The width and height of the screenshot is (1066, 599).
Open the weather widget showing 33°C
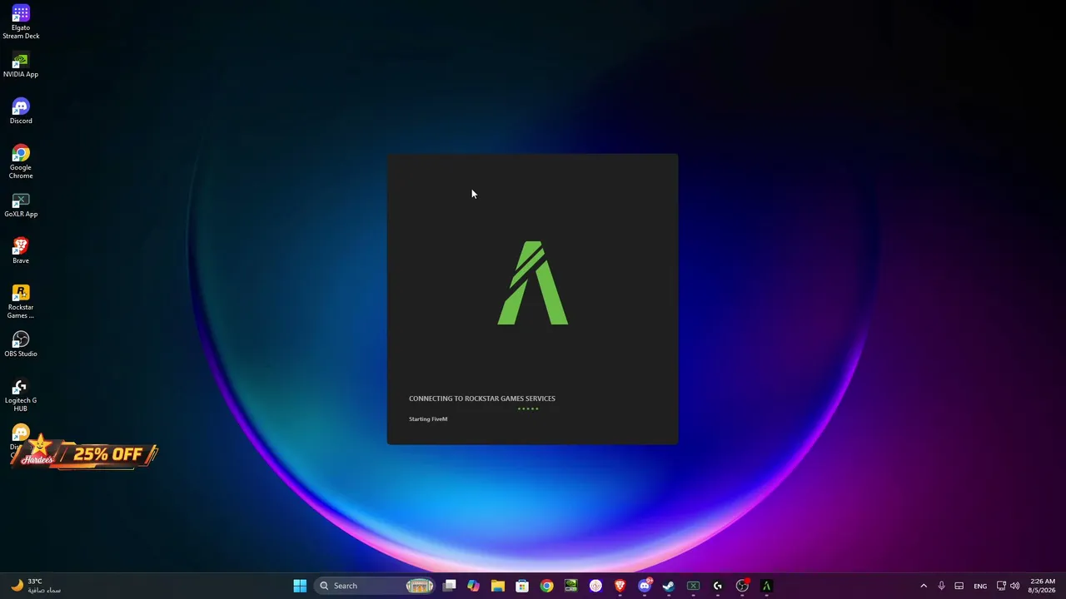coord(35,586)
